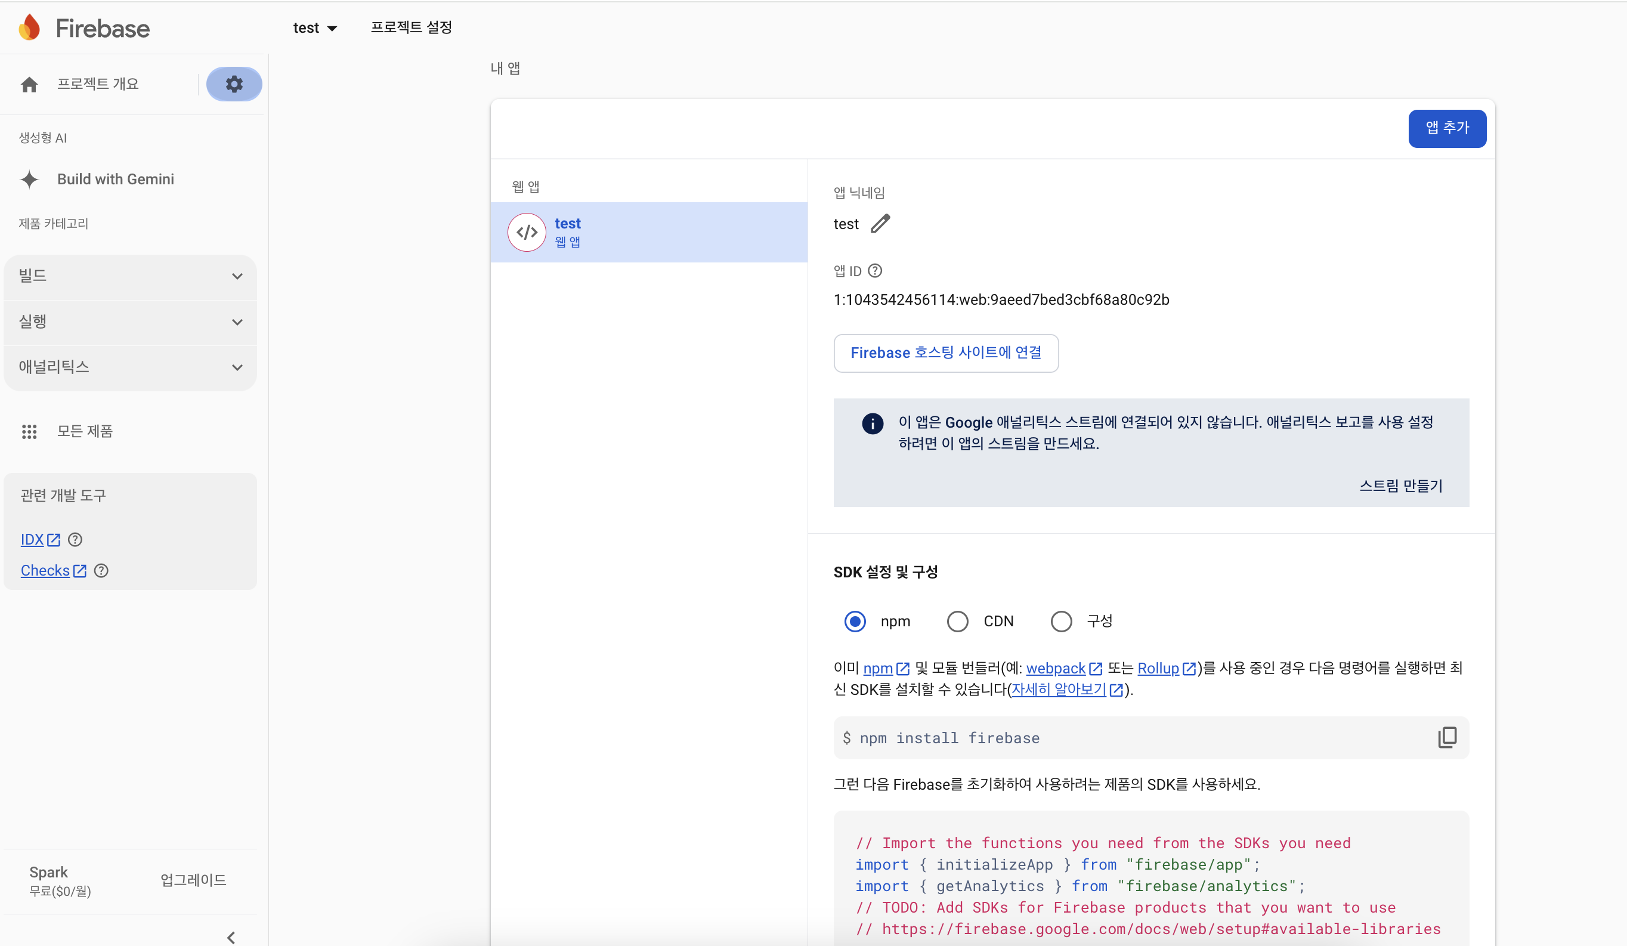Select the test web app list item

click(x=648, y=232)
